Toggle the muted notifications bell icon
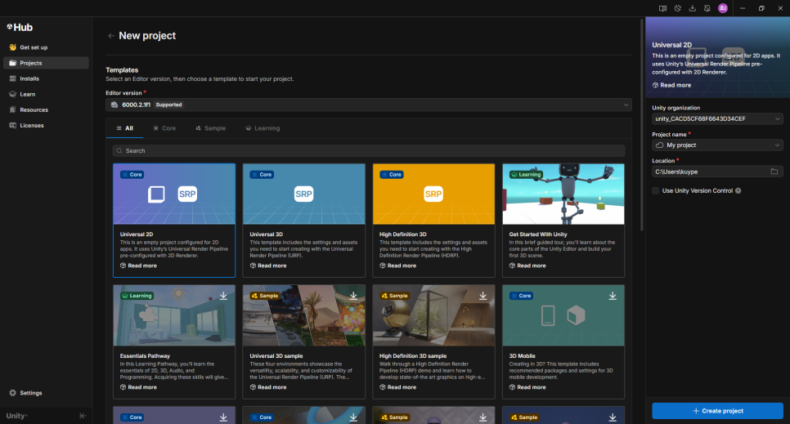Image resolution: width=790 pixels, height=424 pixels. pyautogui.click(x=707, y=8)
